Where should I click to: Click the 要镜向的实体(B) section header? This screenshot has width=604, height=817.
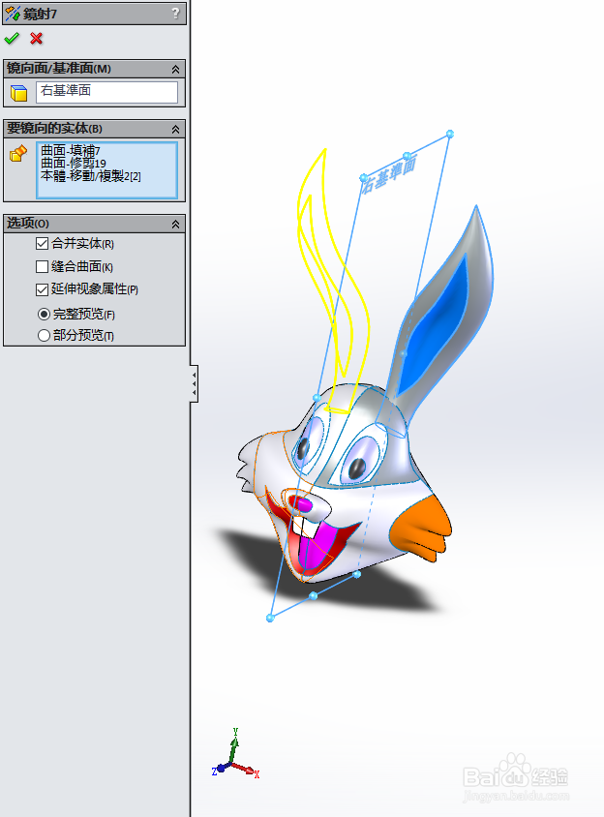pos(94,129)
